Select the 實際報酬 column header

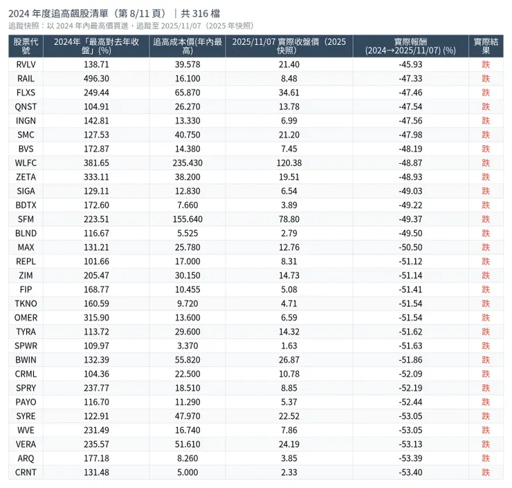point(410,46)
